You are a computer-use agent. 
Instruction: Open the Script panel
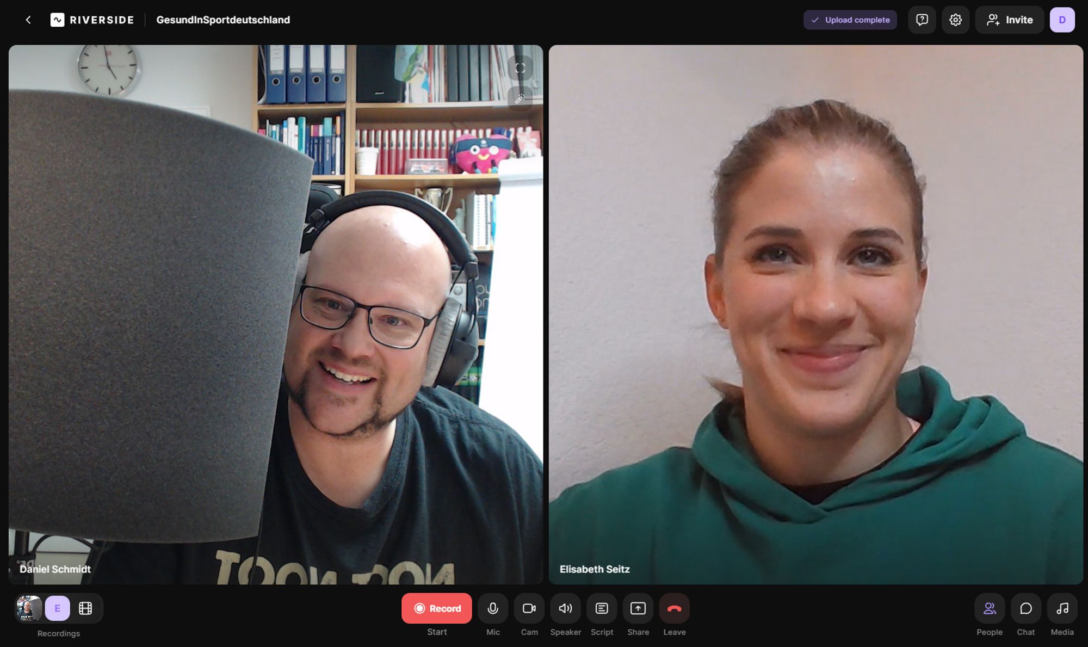tap(601, 608)
